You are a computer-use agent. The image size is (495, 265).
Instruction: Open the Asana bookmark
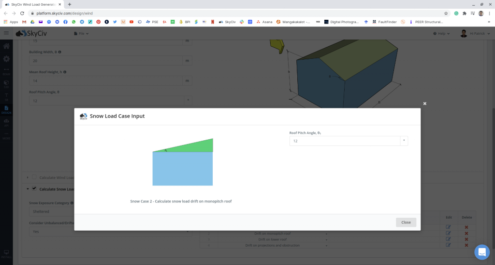[x=264, y=22]
